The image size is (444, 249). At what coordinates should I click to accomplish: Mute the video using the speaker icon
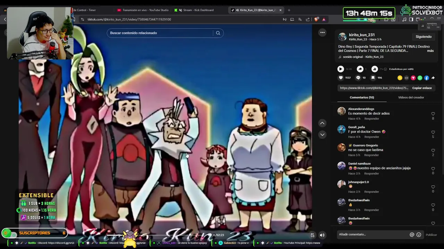(x=322, y=235)
